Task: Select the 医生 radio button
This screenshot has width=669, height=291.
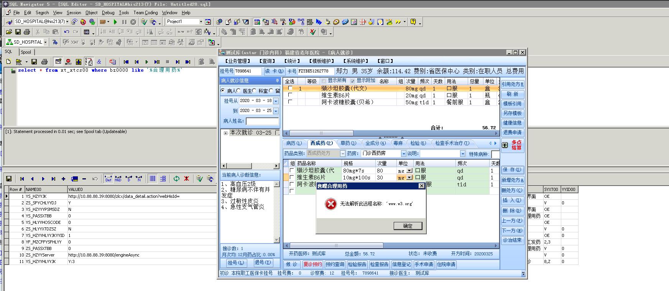Action: [x=238, y=91]
